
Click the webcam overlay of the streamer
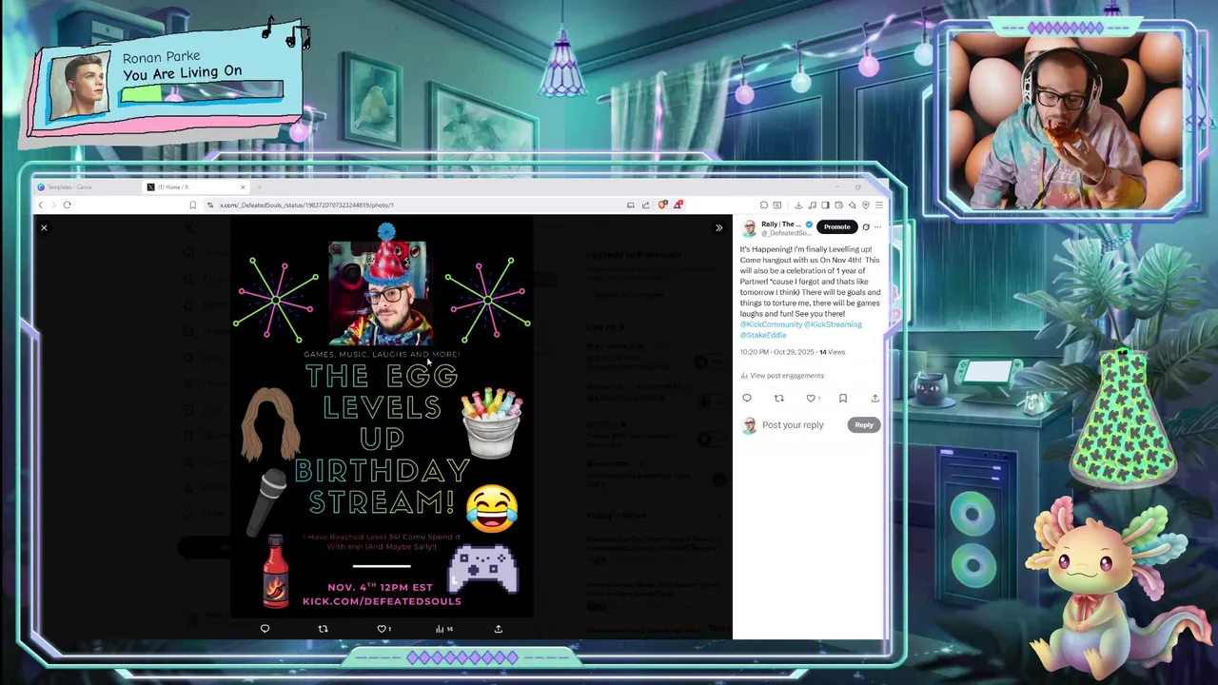pos(1065,123)
